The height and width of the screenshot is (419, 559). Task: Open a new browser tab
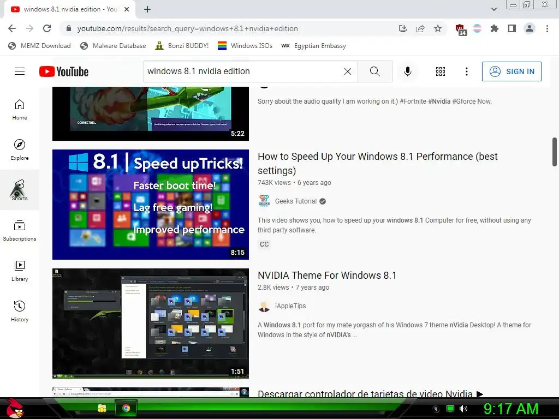tap(147, 10)
